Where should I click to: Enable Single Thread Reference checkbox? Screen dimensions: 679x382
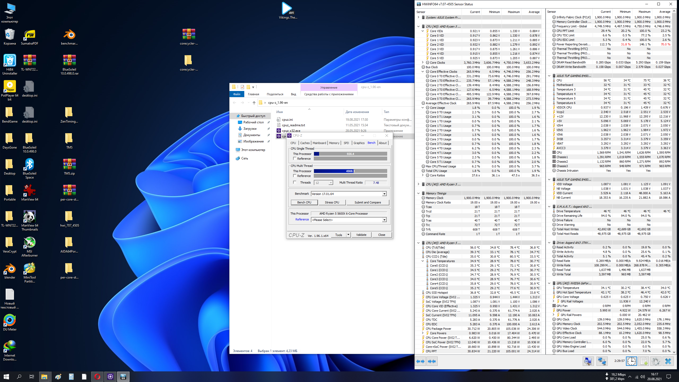[295, 159]
